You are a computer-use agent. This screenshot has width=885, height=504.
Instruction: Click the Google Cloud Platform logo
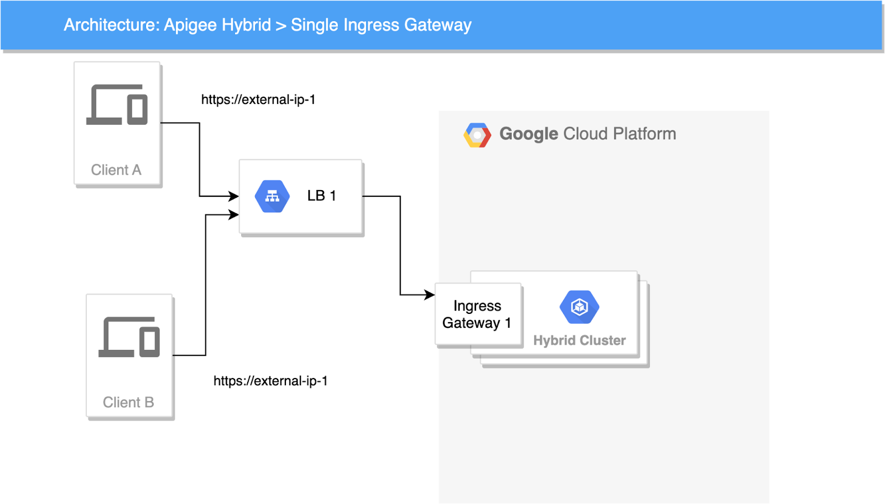click(x=477, y=135)
